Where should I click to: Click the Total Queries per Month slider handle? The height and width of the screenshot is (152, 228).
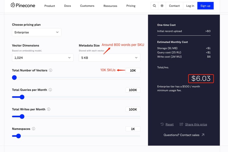point(22,97)
